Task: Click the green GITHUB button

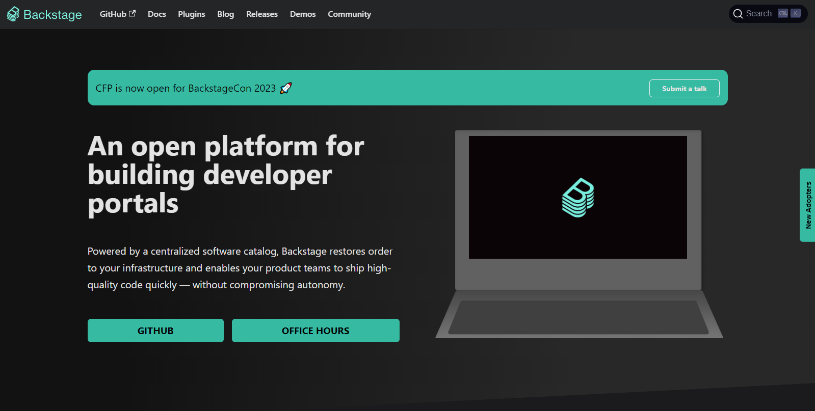Action: pos(155,331)
